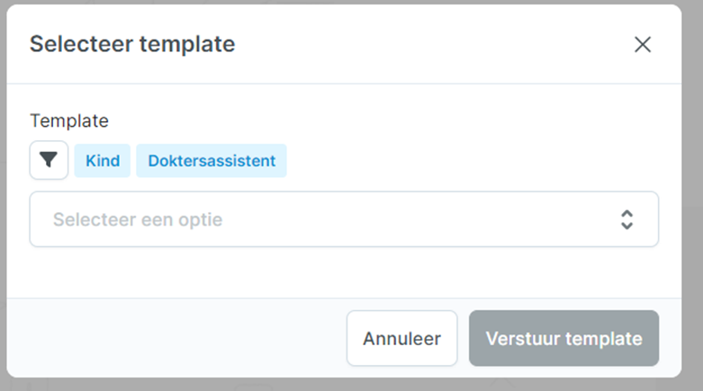Screen dimensions: 703x391
Task: Open the Selecteer een optie dropdown
Action: pos(344,219)
